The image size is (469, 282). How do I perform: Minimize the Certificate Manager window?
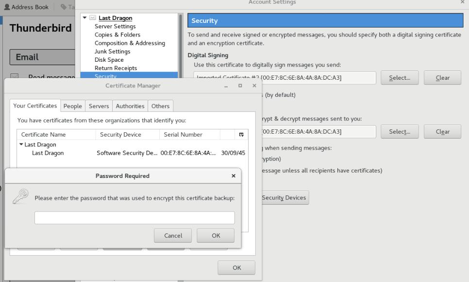click(226, 86)
